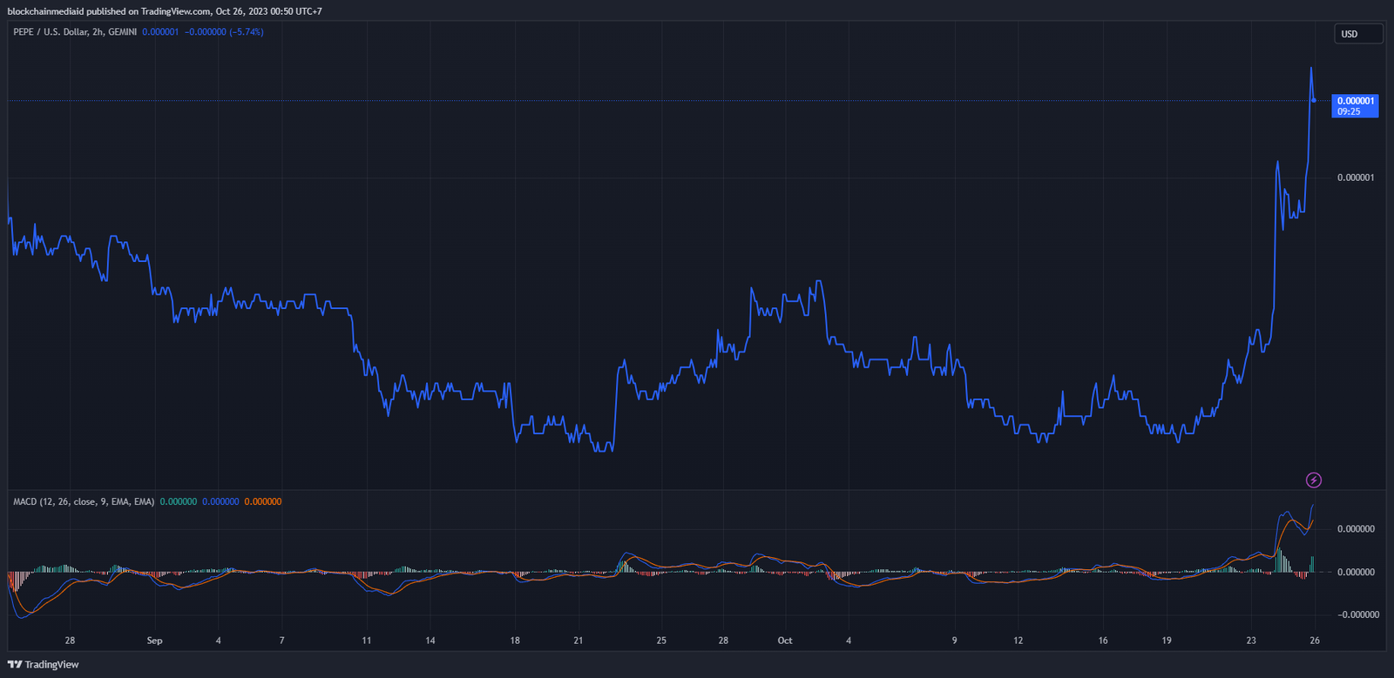Click the purple lightning bolt event icon
1394x678 pixels.
tap(1314, 480)
